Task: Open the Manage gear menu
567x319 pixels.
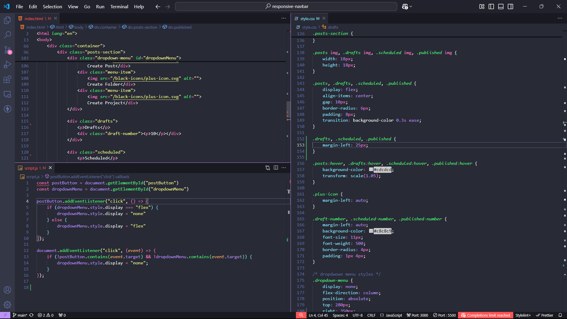Action: (7, 304)
